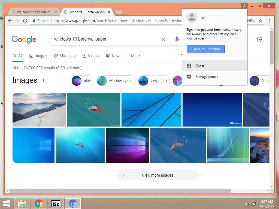Click the green Secure lock icon
Viewport: 279px width, 209px height.
(34, 21)
